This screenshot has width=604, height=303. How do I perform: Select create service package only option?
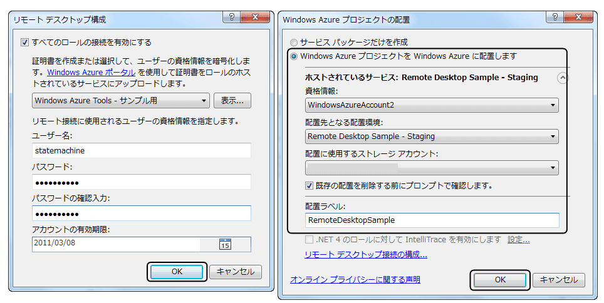tap(294, 43)
